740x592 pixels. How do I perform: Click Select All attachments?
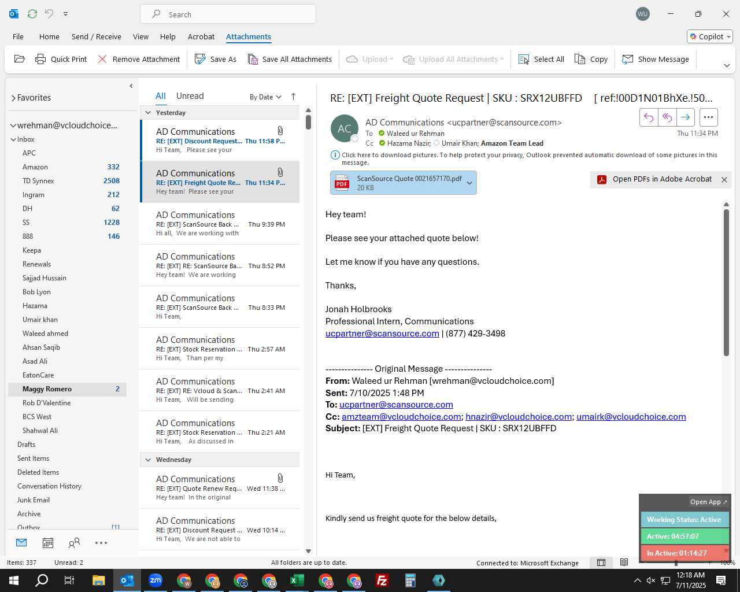coord(541,59)
